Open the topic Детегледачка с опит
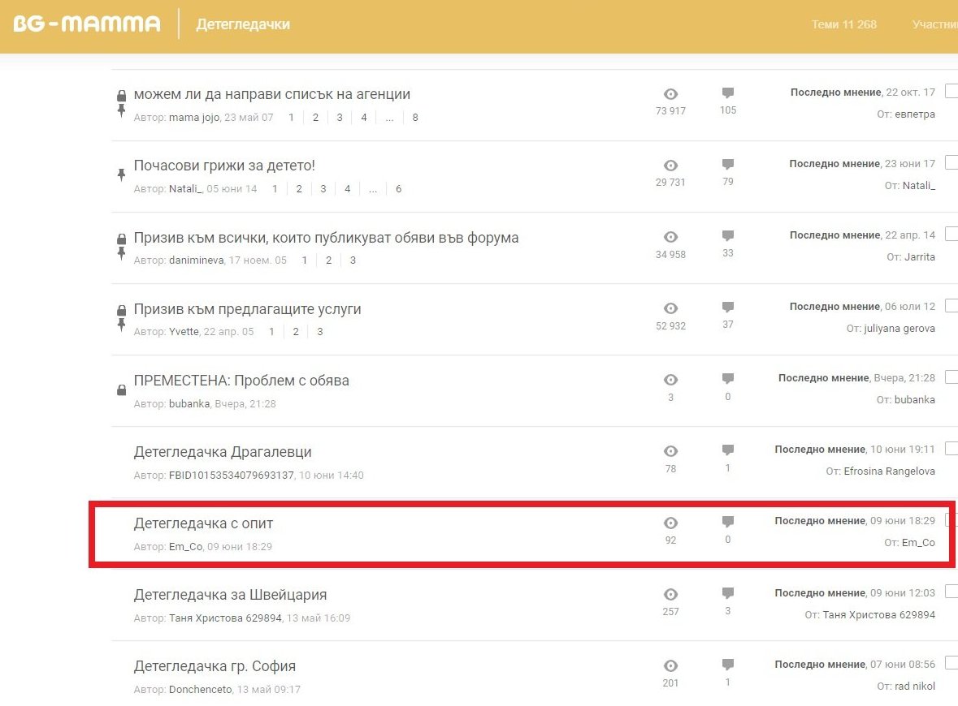This screenshot has width=958, height=706. pyautogui.click(x=203, y=523)
